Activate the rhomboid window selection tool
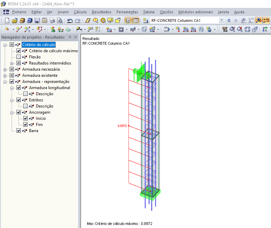Screen dimensions: 271x228 [88, 20]
